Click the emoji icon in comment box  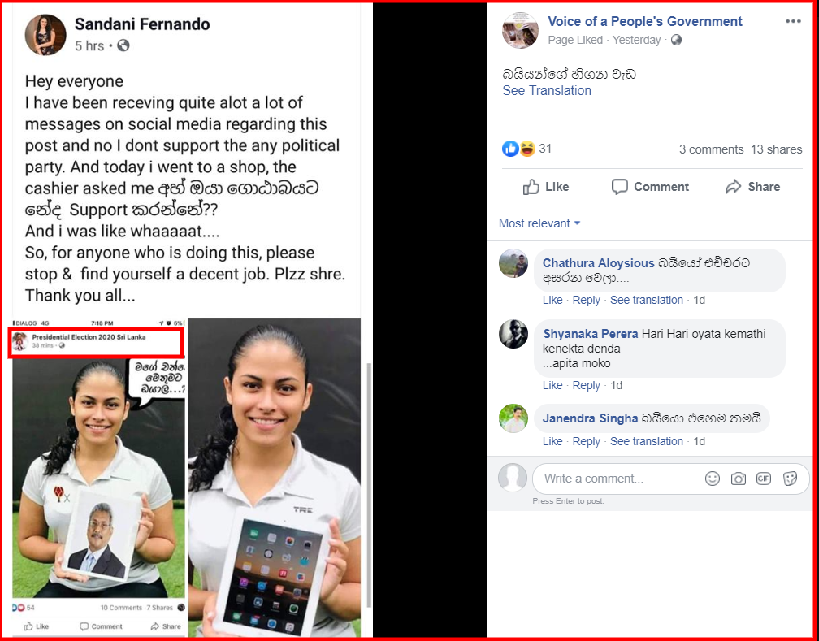click(x=713, y=479)
